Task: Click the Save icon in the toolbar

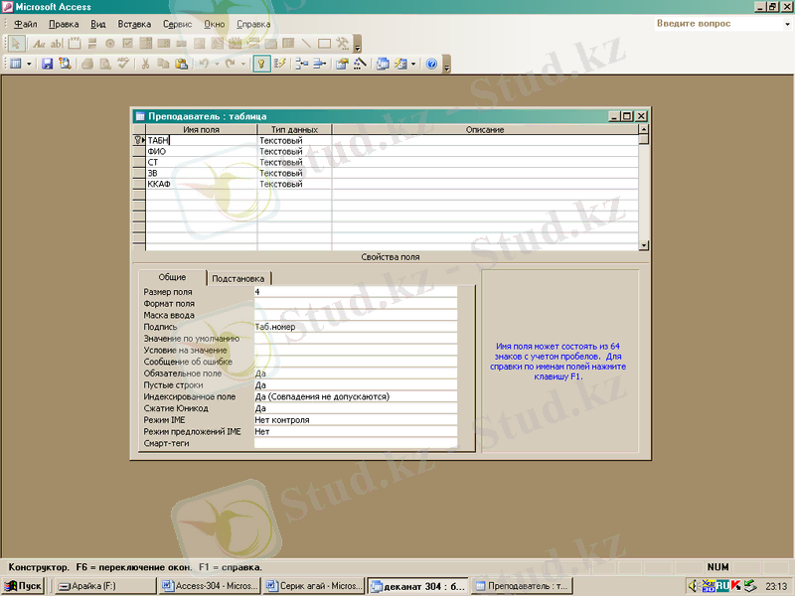Action: tap(47, 64)
